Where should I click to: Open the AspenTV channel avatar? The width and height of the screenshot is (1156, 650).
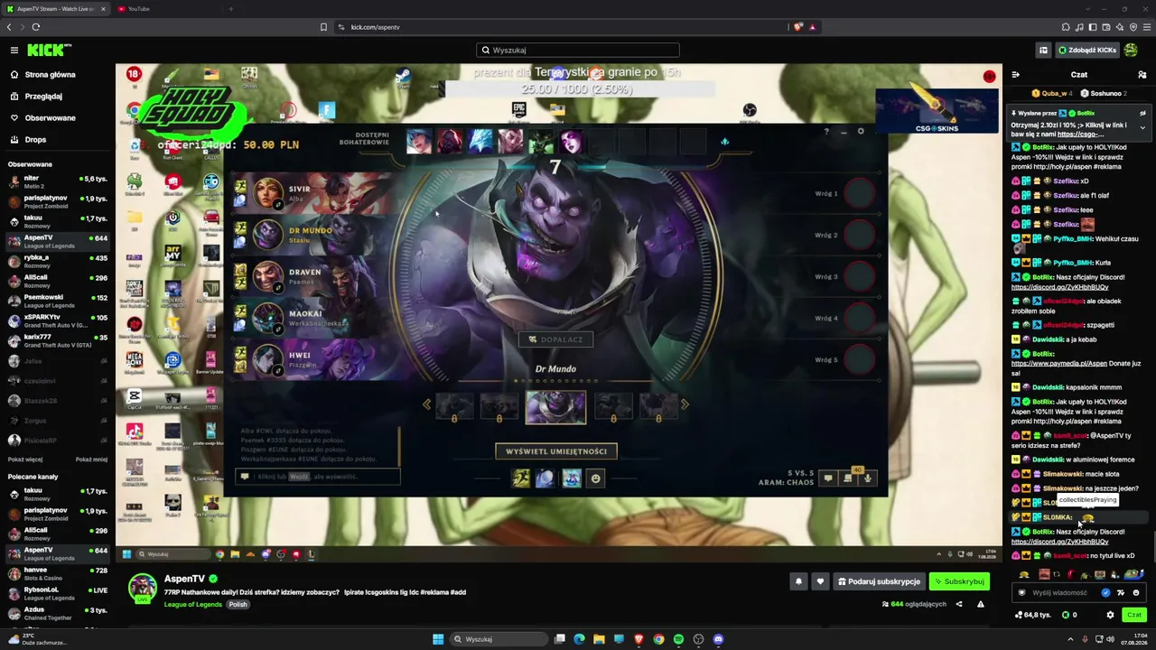[143, 587]
